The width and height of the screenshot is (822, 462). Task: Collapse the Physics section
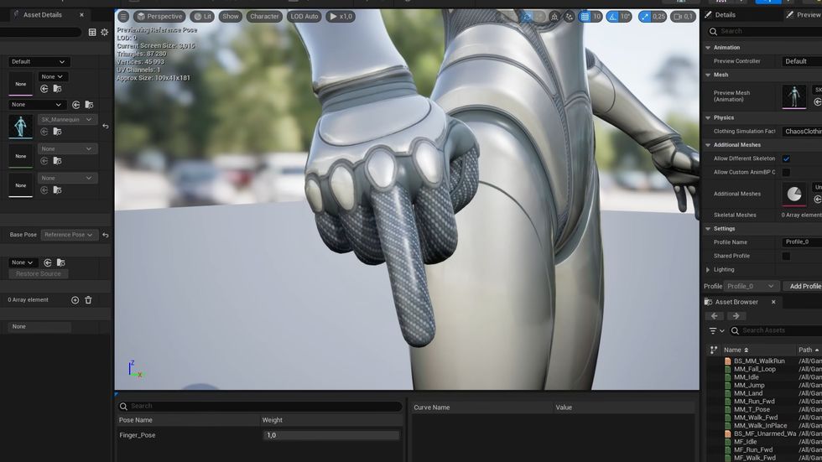[x=708, y=118]
